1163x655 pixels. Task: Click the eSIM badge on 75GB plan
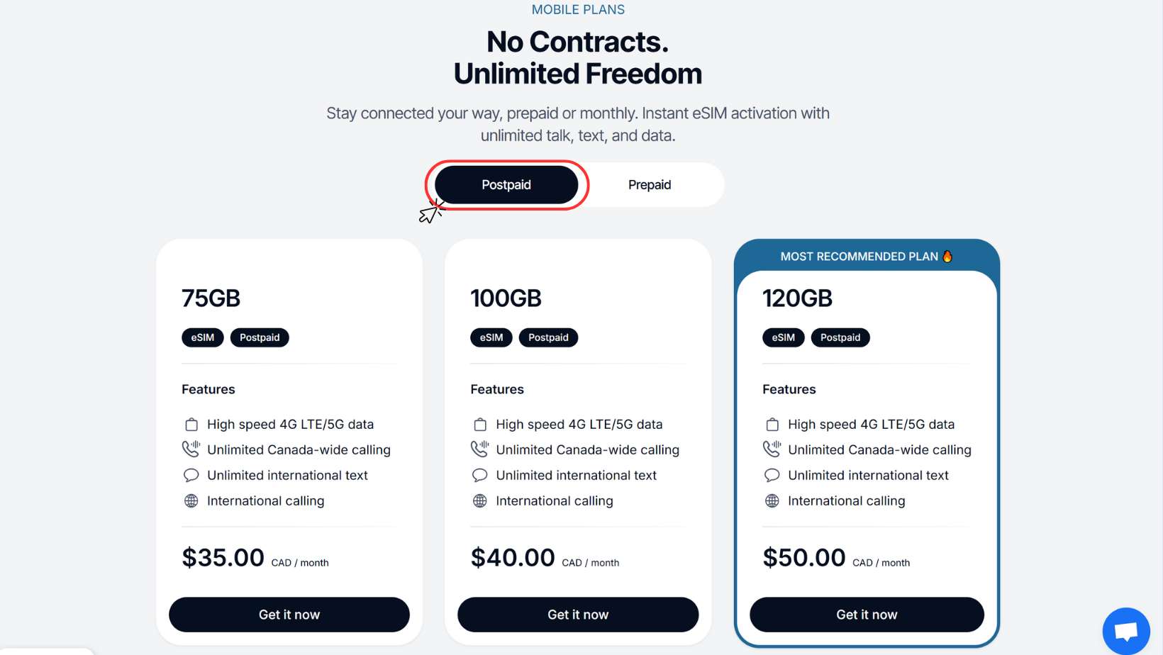pyautogui.click(x=203, y=337)
